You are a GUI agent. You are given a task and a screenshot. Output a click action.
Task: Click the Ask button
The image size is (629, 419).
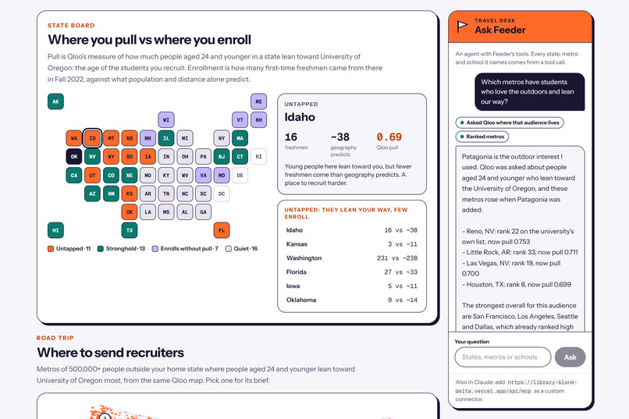click(570, 357)
